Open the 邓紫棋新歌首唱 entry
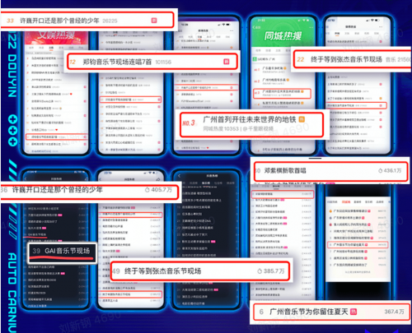Image resolution: width=412 pixels, height=333 pixels. tap(331, 171)
